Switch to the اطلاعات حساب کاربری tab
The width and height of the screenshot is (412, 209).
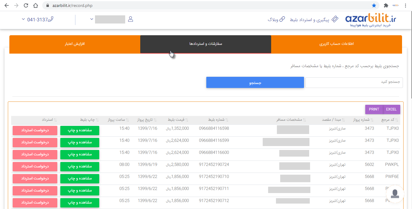(336, 44)
